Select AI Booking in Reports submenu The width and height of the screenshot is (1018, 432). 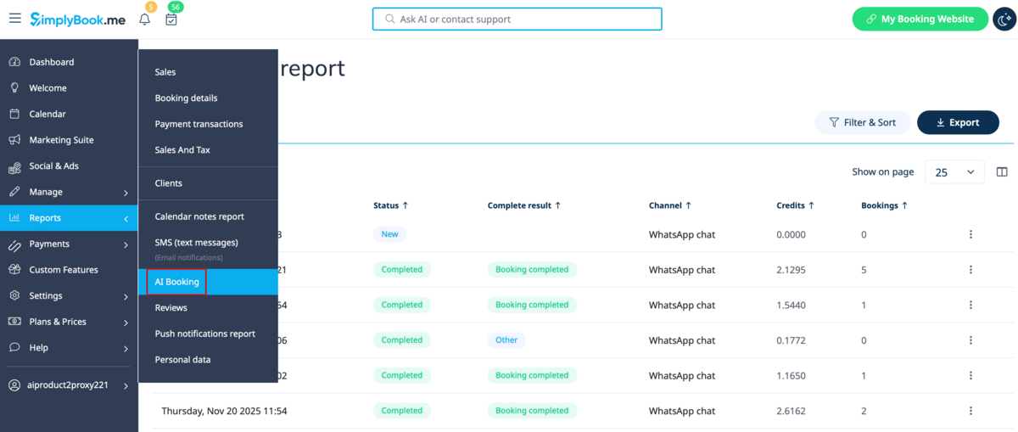click(x=176, y=282)
